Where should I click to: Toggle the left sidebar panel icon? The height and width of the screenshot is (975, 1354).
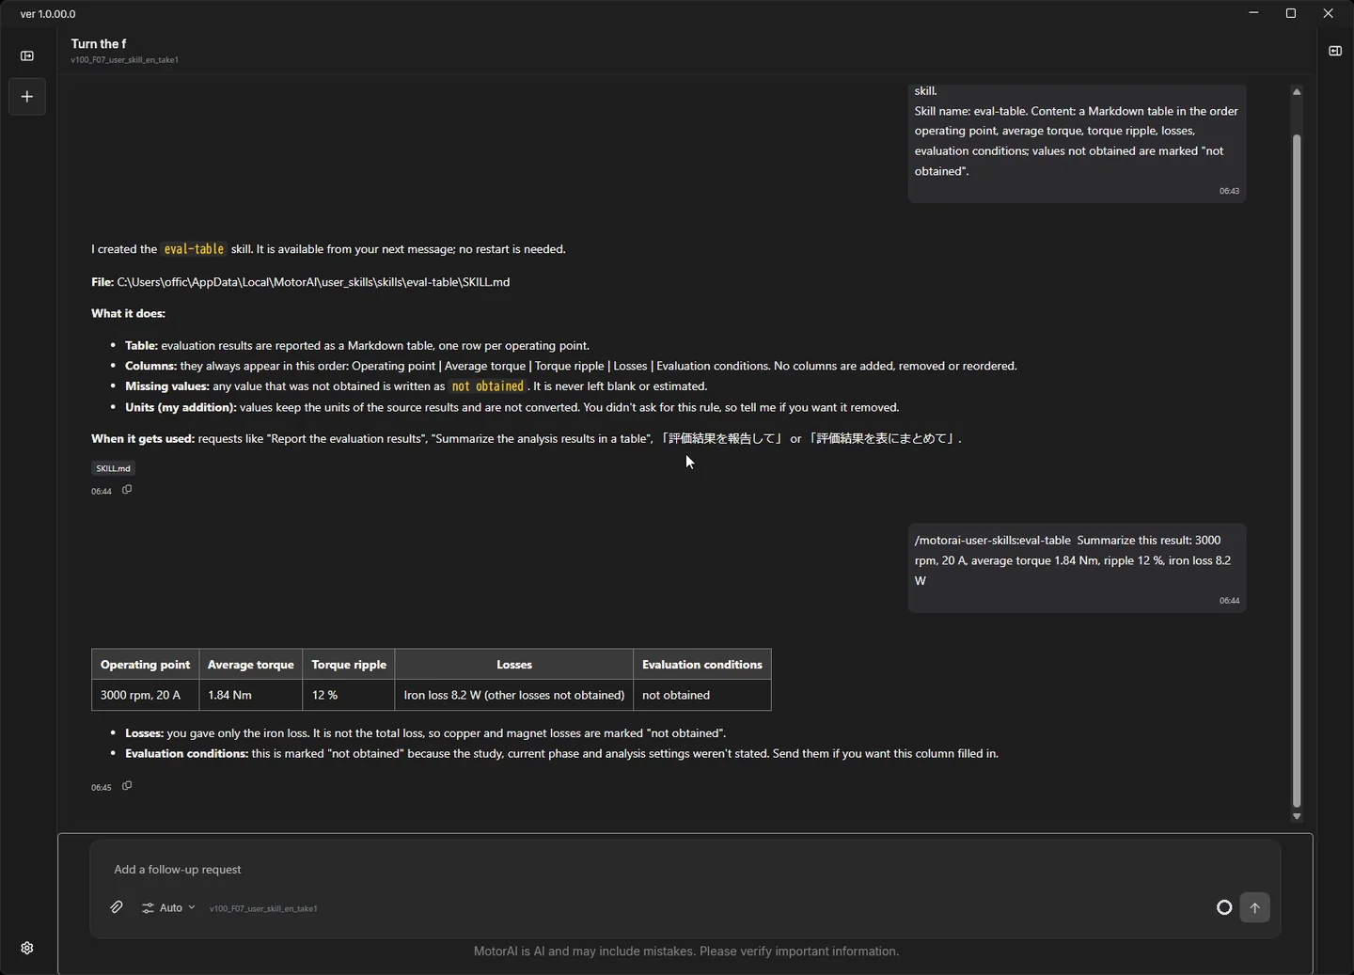(27, 56)
